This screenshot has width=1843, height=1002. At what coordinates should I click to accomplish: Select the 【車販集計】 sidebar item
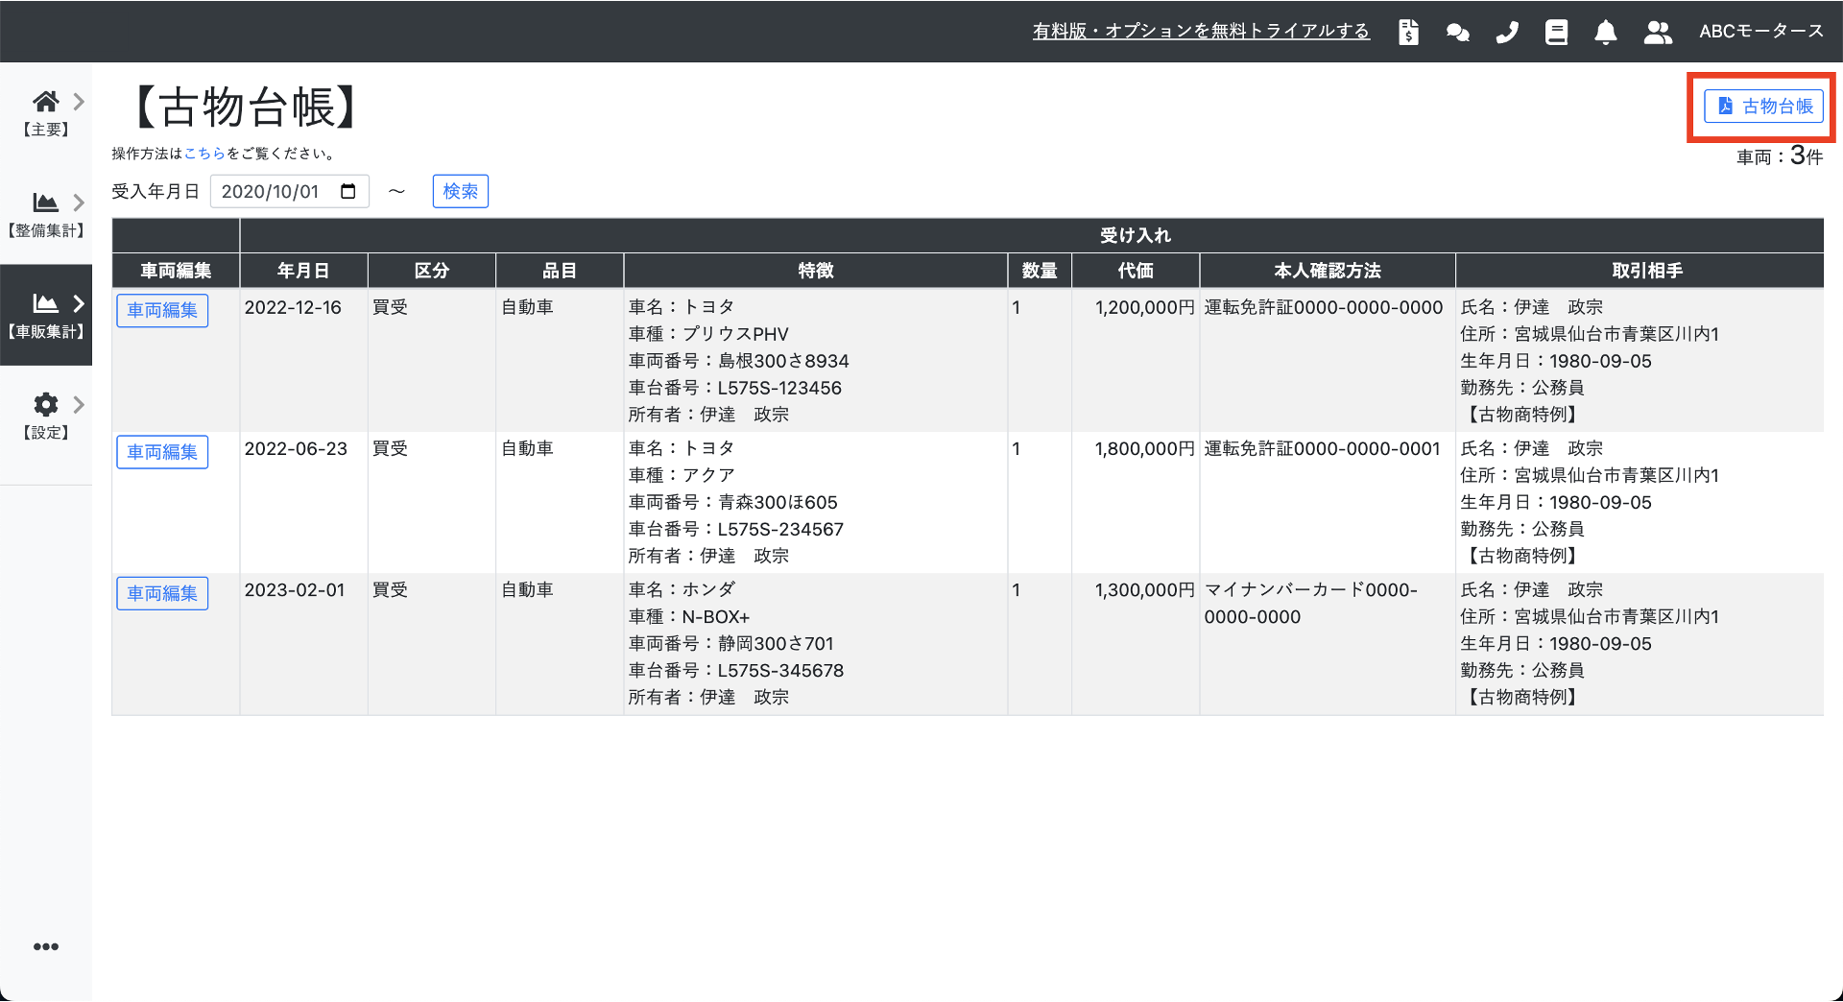pyautogui.click(x=45, y=315)
